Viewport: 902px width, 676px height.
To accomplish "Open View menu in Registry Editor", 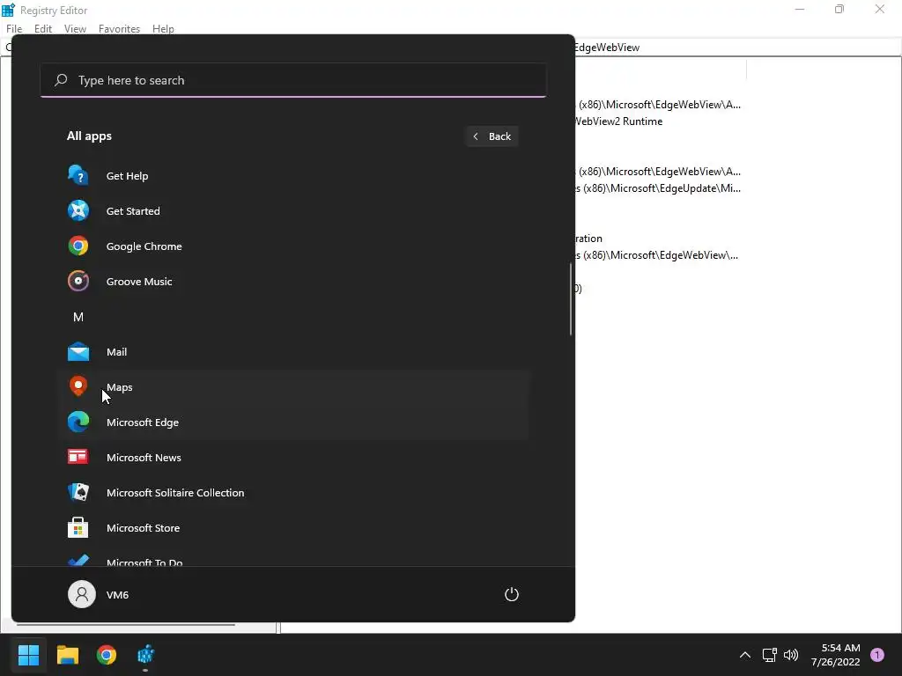I will pos(76,29).
